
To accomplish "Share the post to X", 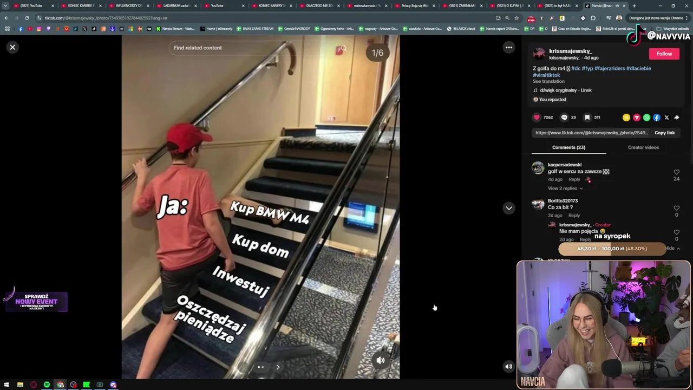I will click(x=666, y=118).
